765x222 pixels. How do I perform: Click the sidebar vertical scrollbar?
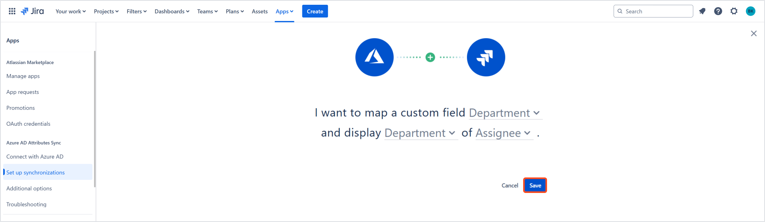pos(94,119)
